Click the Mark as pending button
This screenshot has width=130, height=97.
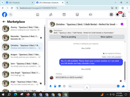[x=69, y=37]
